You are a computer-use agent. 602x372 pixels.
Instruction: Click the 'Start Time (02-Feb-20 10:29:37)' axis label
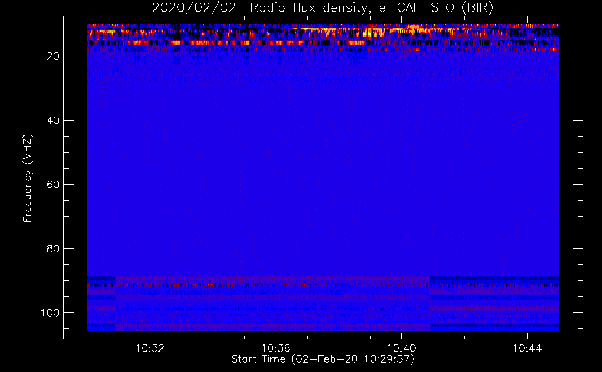pos(323,359)
